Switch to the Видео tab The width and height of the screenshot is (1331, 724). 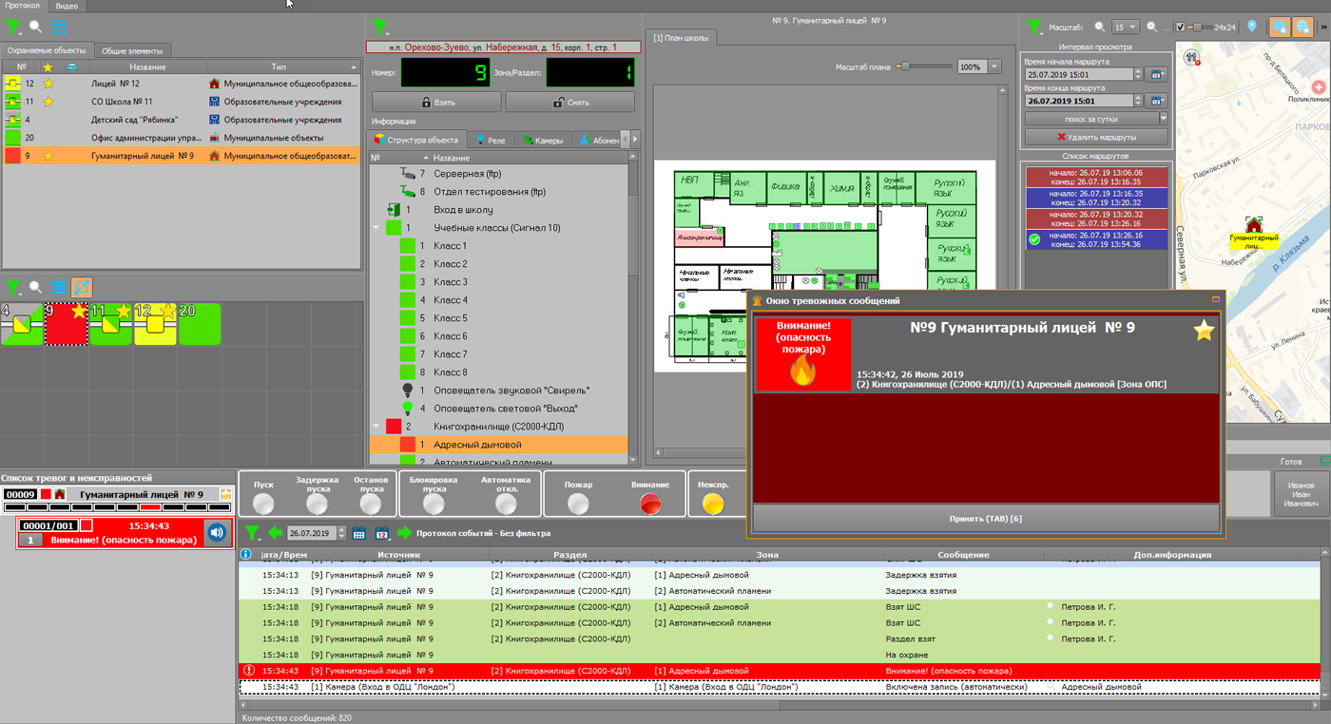point(67,6)
